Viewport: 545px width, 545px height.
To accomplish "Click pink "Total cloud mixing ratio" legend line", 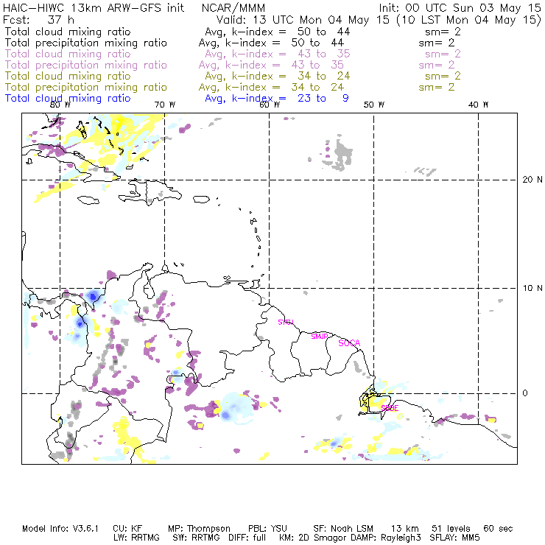I will pos(68,54).
